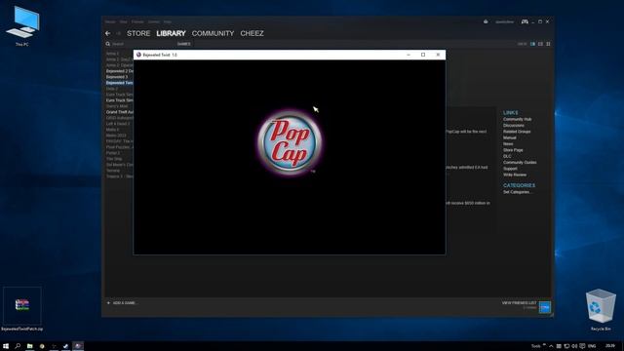Open the News link
Screen dimensions: 624x351
point(508,143)
